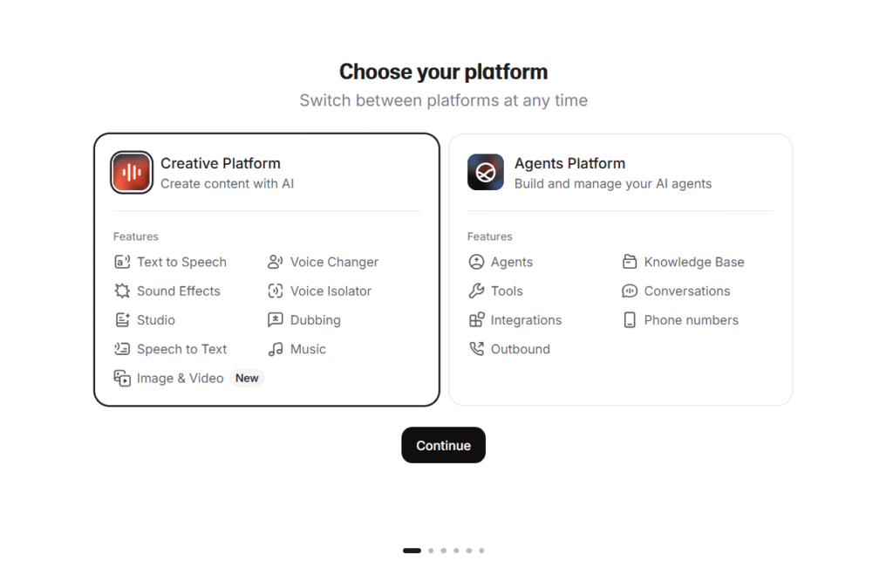Viewport: 893px width, 575px height.
Task: Choose the Agents Platform card title
Action: (569, 163)
